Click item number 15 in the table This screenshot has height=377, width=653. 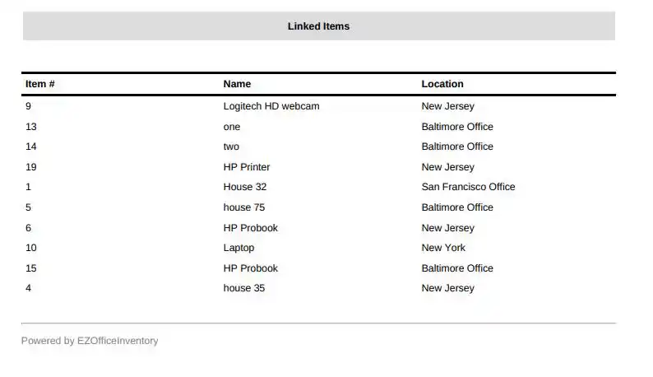click(31, 268)
